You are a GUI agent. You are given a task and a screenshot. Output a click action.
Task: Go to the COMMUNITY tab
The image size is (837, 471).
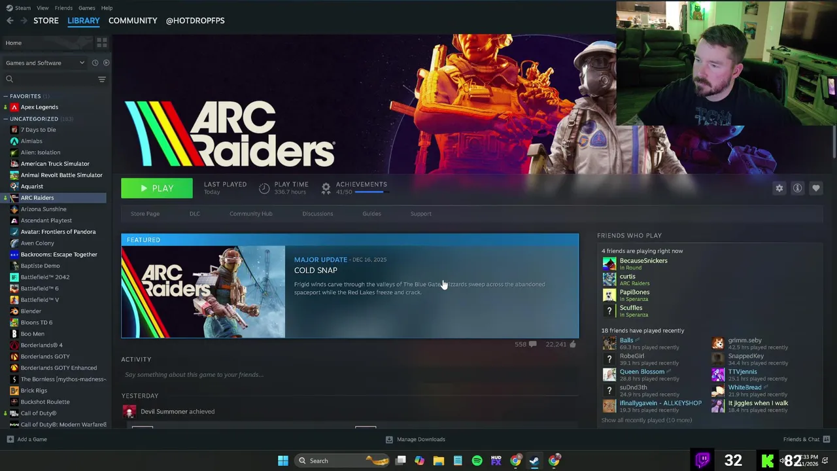click(x=133, y=21)
